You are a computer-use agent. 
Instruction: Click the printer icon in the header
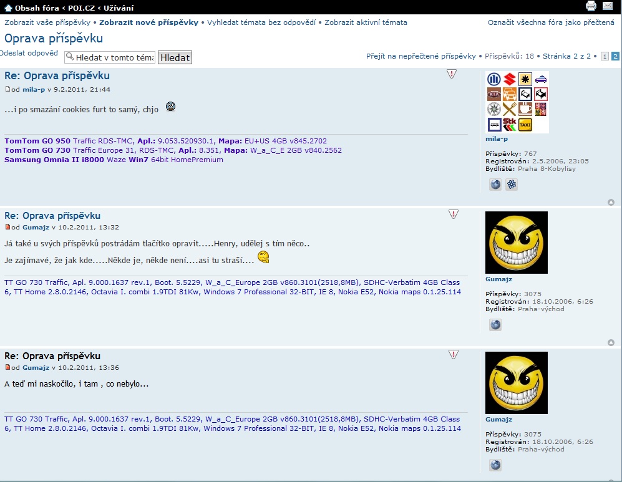[x=591, y=7]
